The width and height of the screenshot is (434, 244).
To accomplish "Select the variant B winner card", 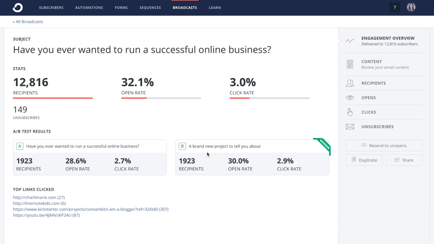I will pos(252,157).
